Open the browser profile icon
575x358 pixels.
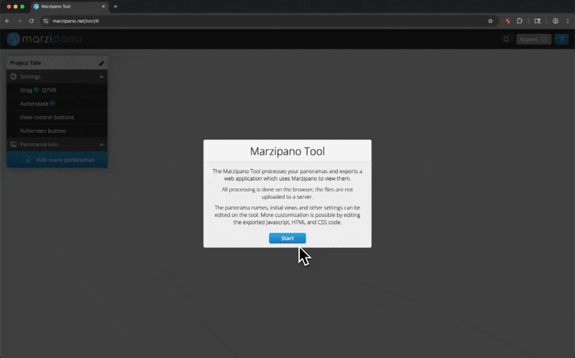pyautogui.click(x=556, y=21)
